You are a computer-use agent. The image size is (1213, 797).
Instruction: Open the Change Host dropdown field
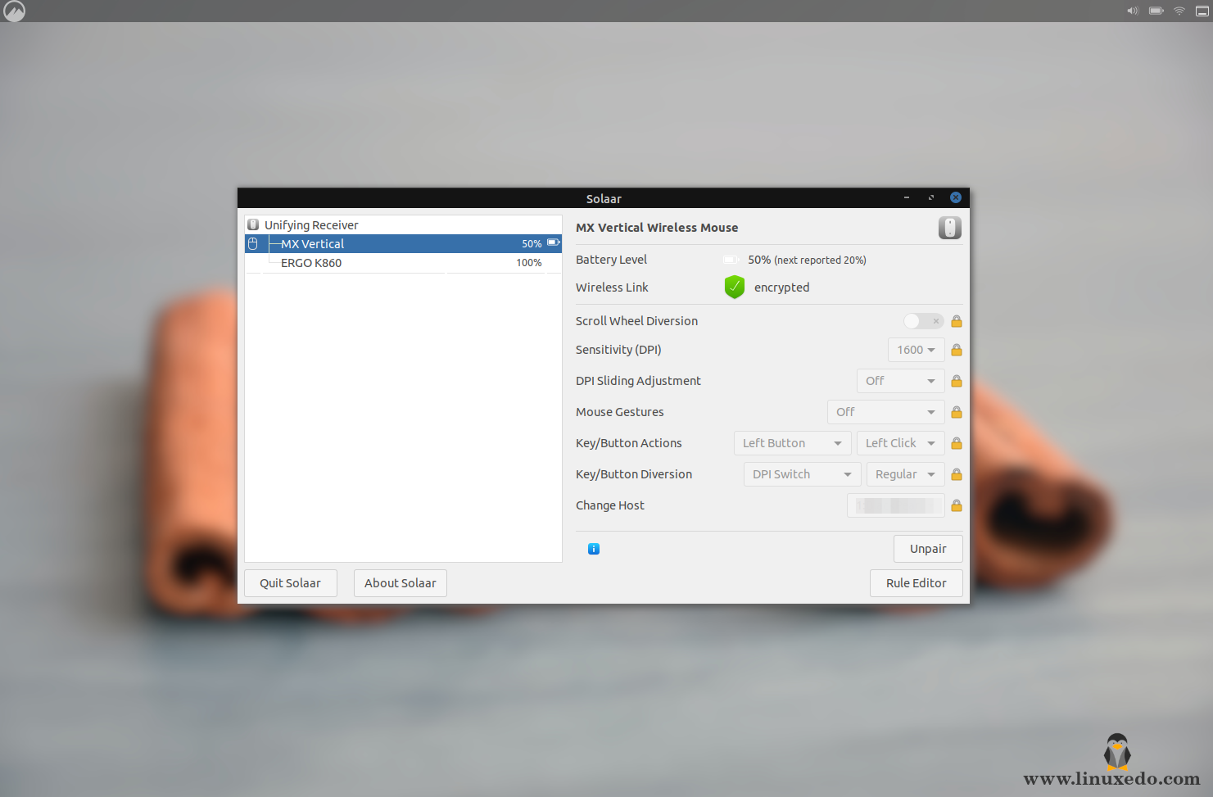click(895, 505)
